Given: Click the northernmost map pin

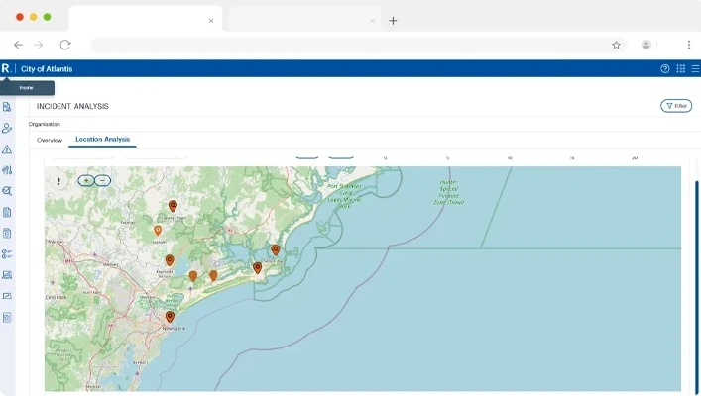Looking at the screenshot, I should (173, 206).
